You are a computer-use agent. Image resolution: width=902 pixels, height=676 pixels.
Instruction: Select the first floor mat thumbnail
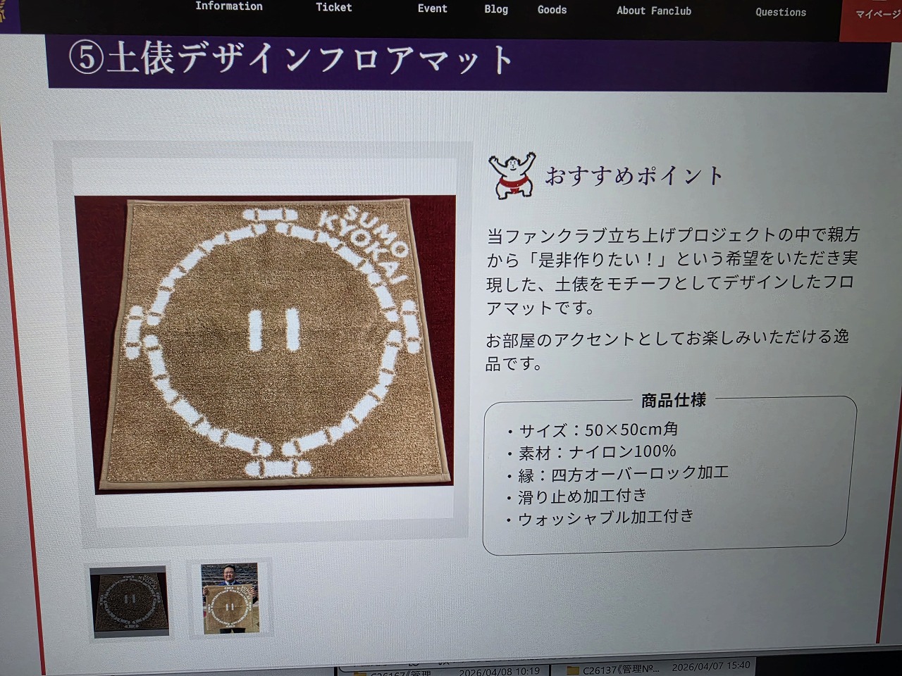click(x=130, y=601)
